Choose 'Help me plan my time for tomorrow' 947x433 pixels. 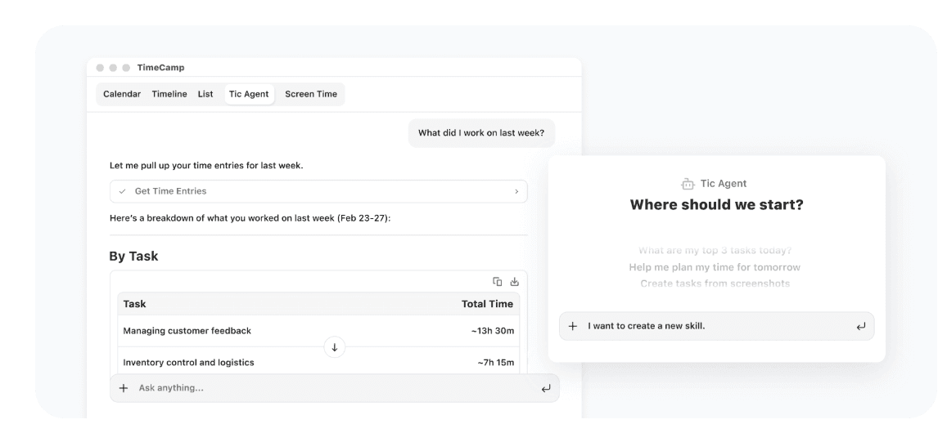(x=715, y=267)
